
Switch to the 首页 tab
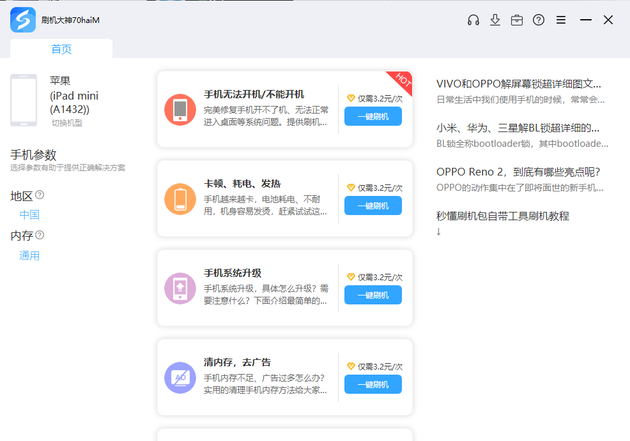click(61, 49)
